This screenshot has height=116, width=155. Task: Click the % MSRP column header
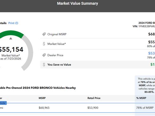[x=141, y=98]
